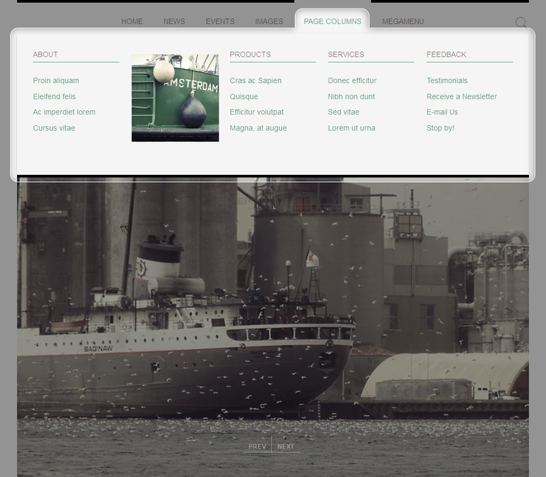Open the Eleifend felis link
Screen dimensions: 546x477
54,97
